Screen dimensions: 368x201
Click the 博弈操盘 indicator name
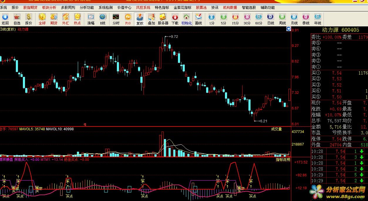pos(6,160)
